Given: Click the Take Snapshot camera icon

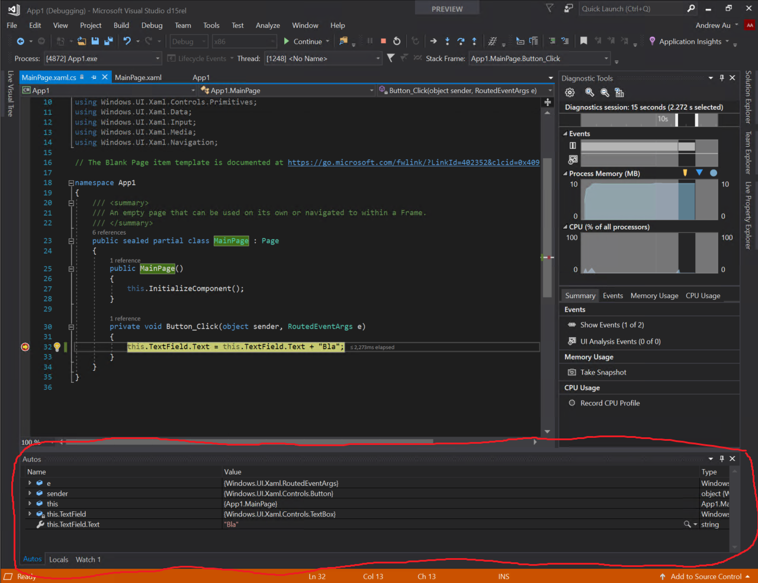Looking at the screenshot, I should pyautogui.click(x=572, y=372).
